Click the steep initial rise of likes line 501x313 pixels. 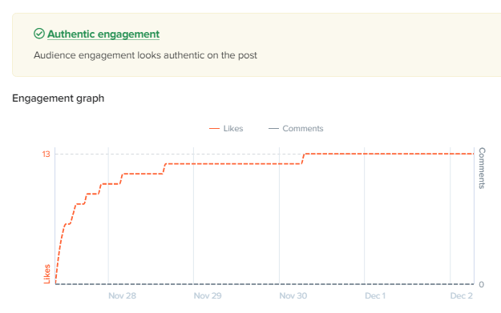click(x=59, y=252)
